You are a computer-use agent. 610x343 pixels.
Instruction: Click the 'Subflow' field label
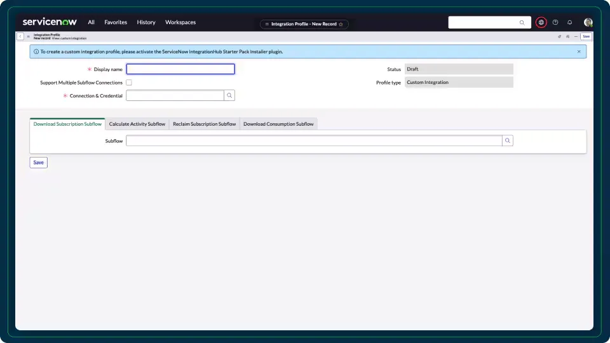[114, 141]
